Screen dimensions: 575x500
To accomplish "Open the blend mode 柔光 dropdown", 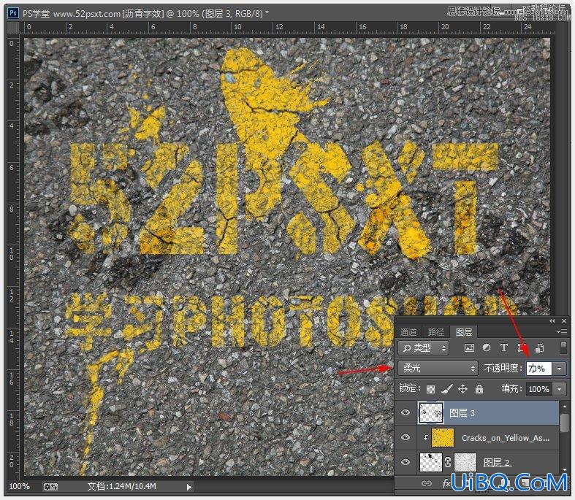I will tap(438, 368).
